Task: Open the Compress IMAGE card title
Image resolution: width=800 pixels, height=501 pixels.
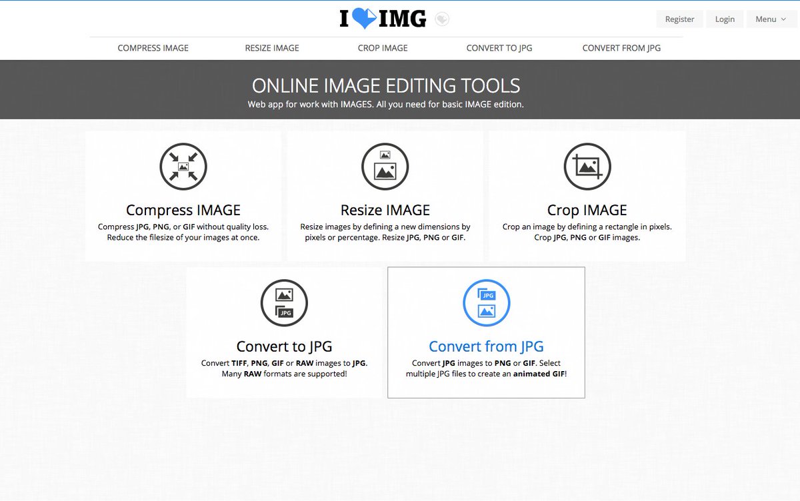Action: [183, 210]
